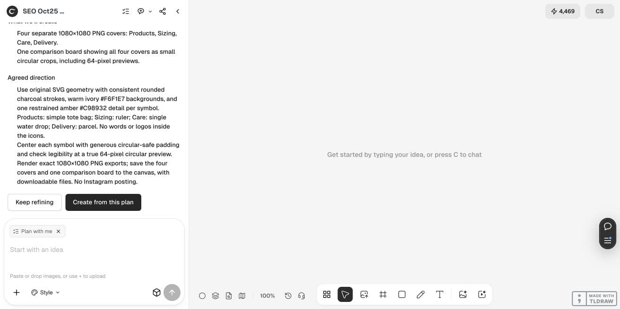Click the upload image tool
620x309 pixels.
(x=364, y=294)
